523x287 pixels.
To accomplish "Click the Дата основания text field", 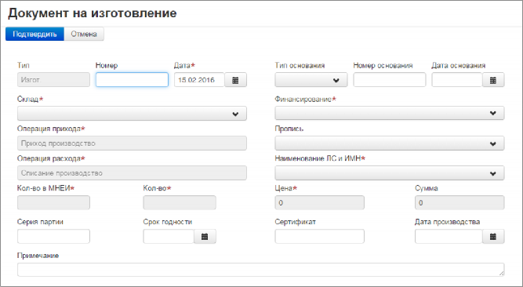I will pyautogui.click(x=457, y=80).
